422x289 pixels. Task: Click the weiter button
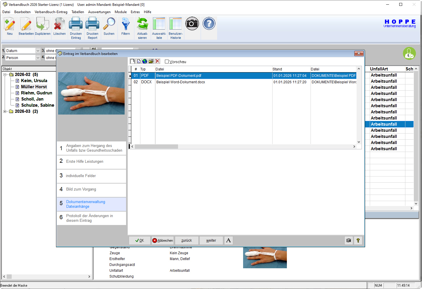[211, 240]
